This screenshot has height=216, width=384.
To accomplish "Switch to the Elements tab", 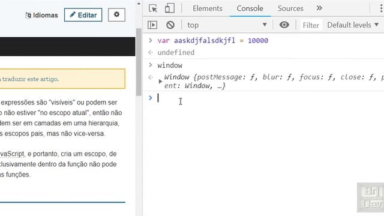I will 208,8.
